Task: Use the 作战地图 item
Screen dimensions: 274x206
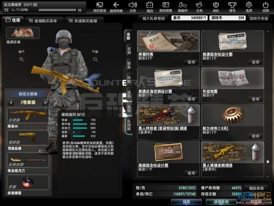Action: tap(256, 99)
